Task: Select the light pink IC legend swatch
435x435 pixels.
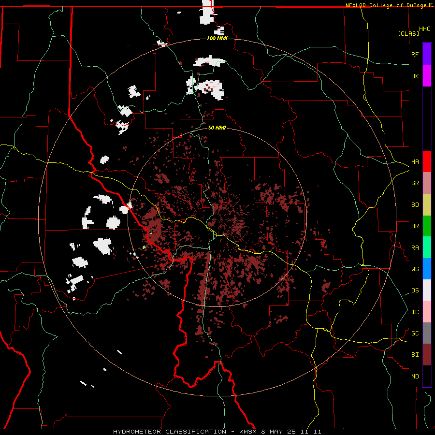Action: click(427, 312)
